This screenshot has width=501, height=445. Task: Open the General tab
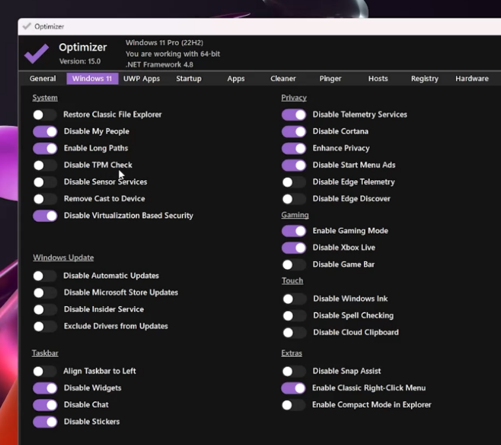[42, 79]
